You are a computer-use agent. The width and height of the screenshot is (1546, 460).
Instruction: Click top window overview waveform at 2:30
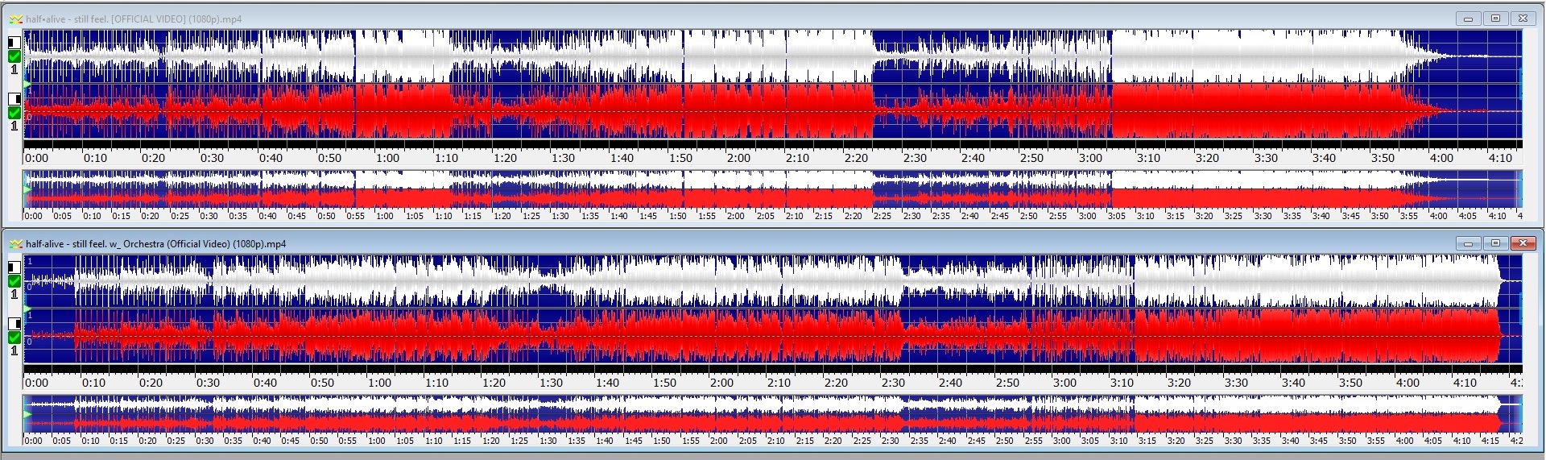[x=912, y=193]
